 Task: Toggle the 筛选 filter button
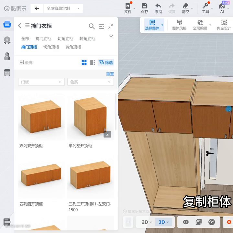coord(106,62)
